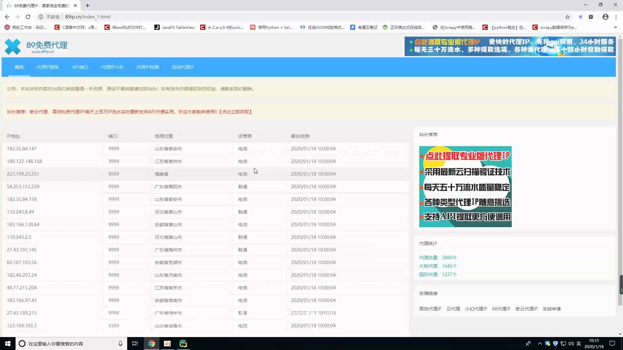Screen dimensions: 623x350
Task: Start voice search from the taskbar microphone
Action: pos(120,343)
